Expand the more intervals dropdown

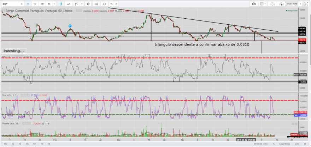pyautogui.click(x=54, y=4)
